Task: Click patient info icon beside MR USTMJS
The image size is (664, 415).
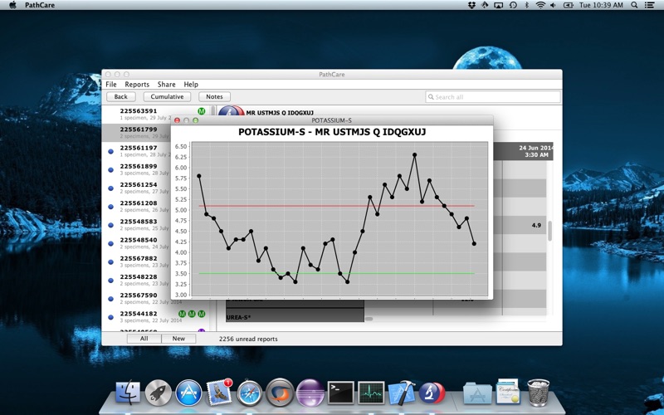Action: [x=231, y=110]
